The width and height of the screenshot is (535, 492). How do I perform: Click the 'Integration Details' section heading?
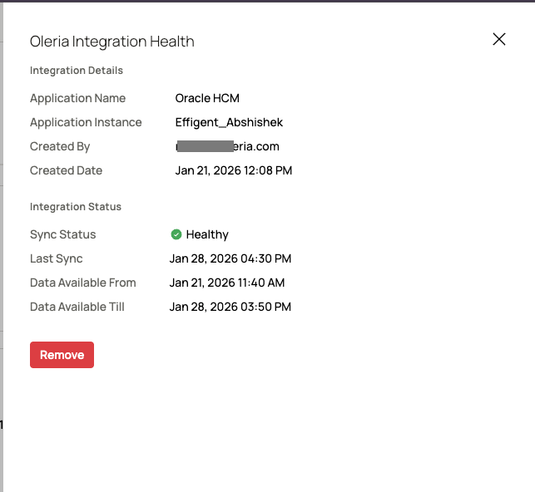[77, 71]
